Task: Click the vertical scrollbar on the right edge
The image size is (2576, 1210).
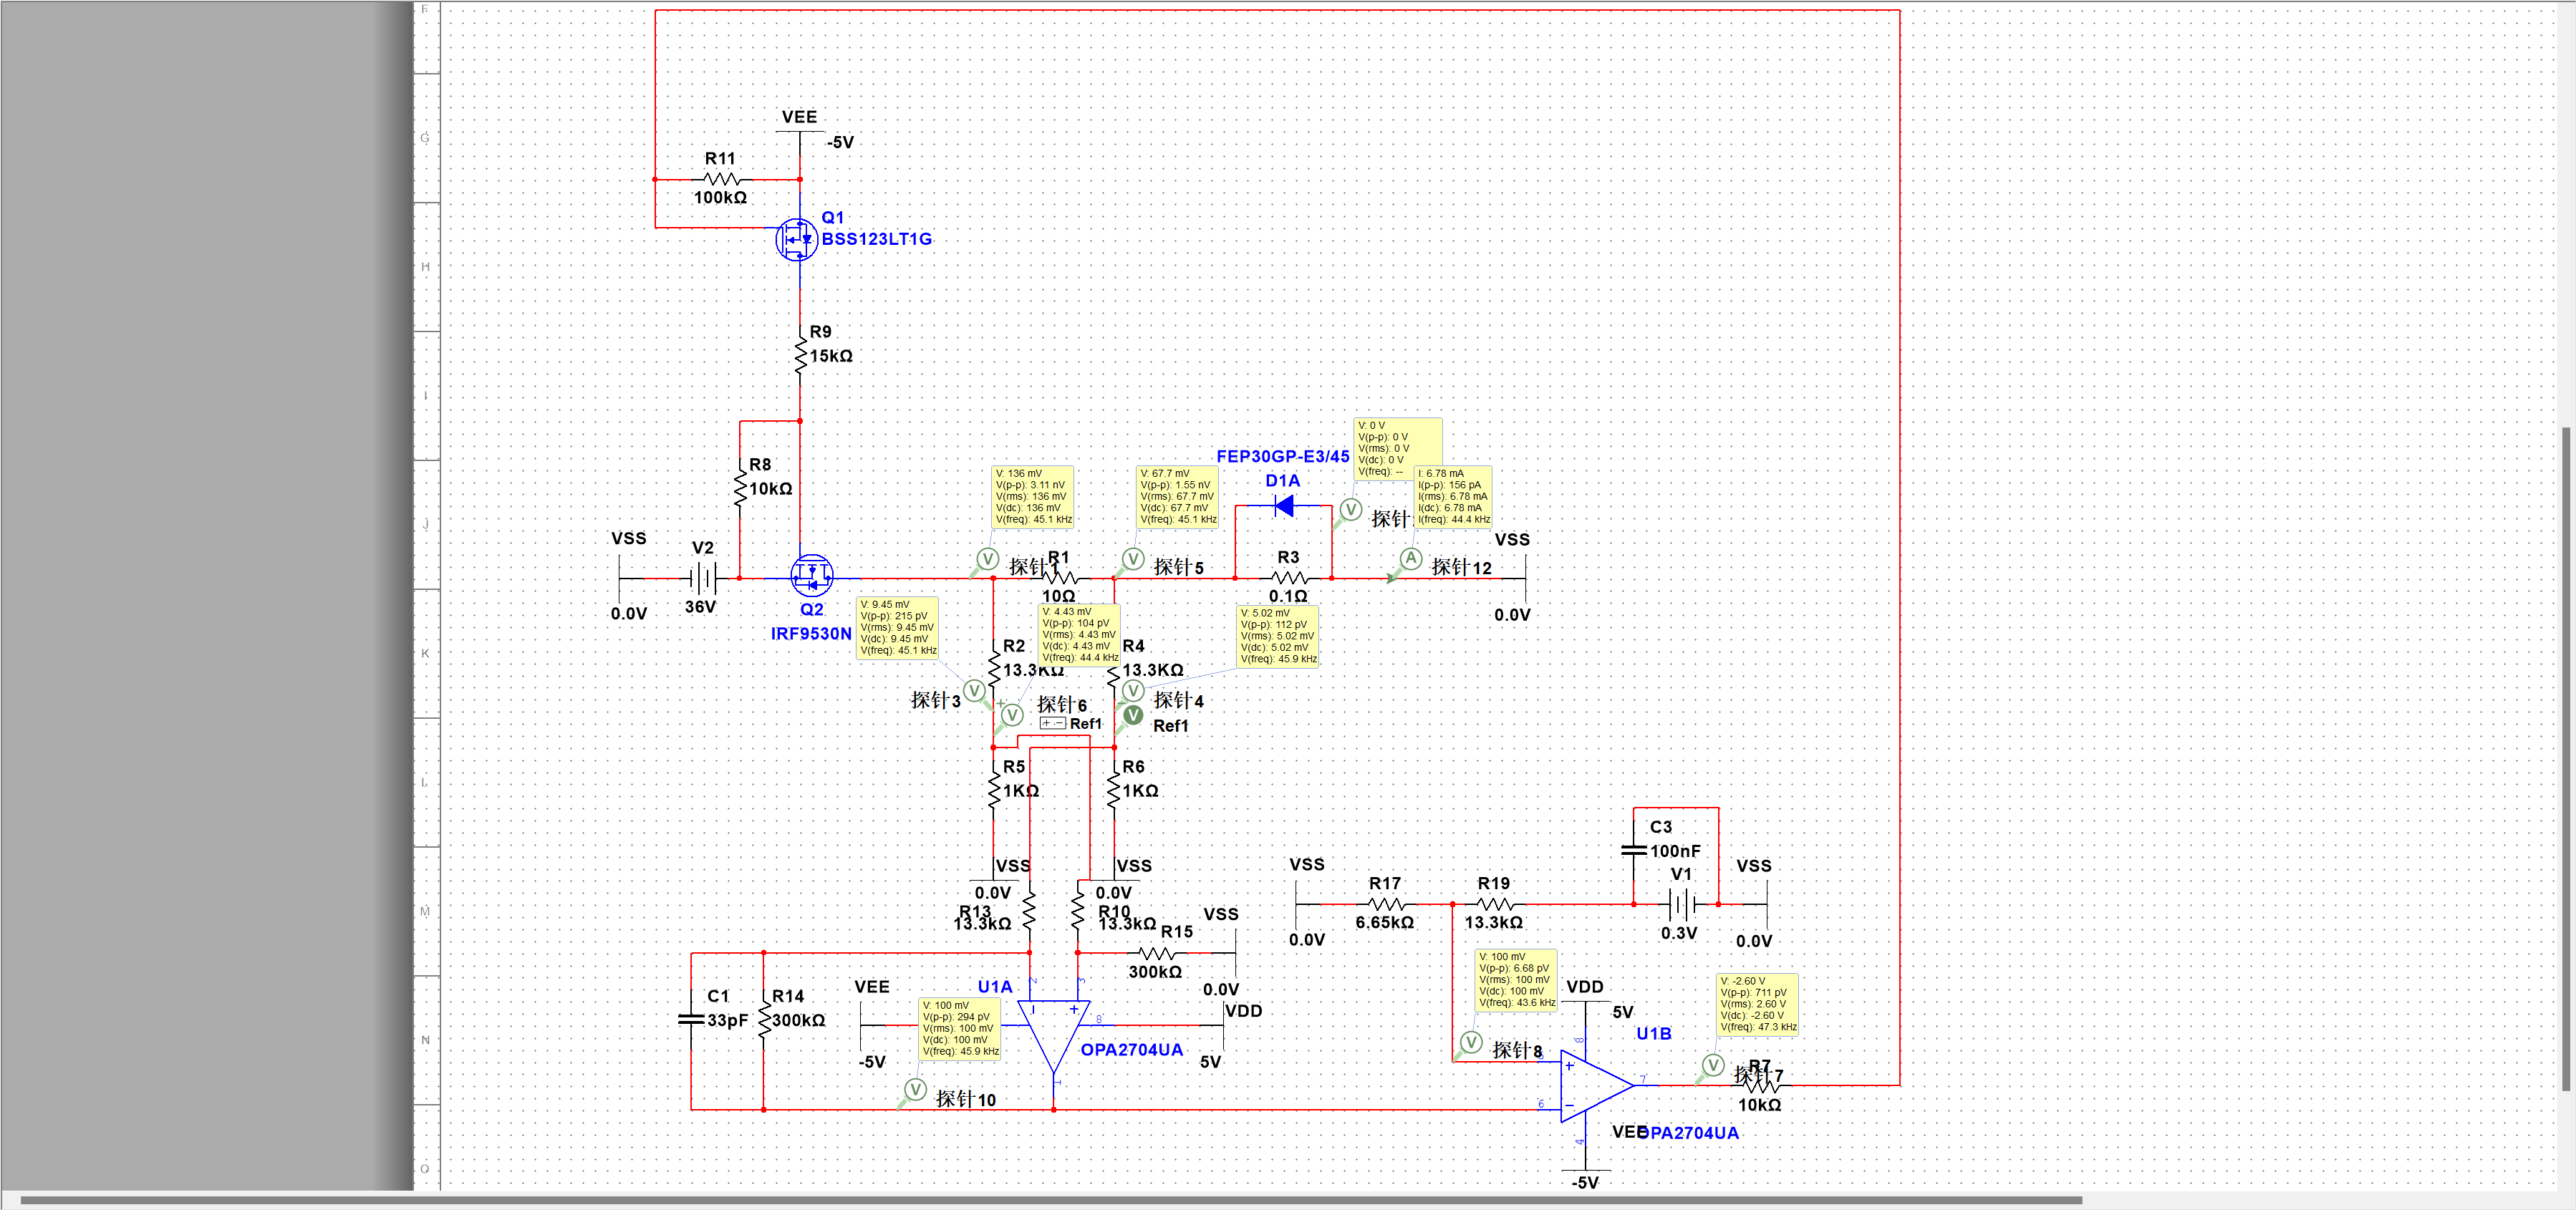Action: (2566, 760)
